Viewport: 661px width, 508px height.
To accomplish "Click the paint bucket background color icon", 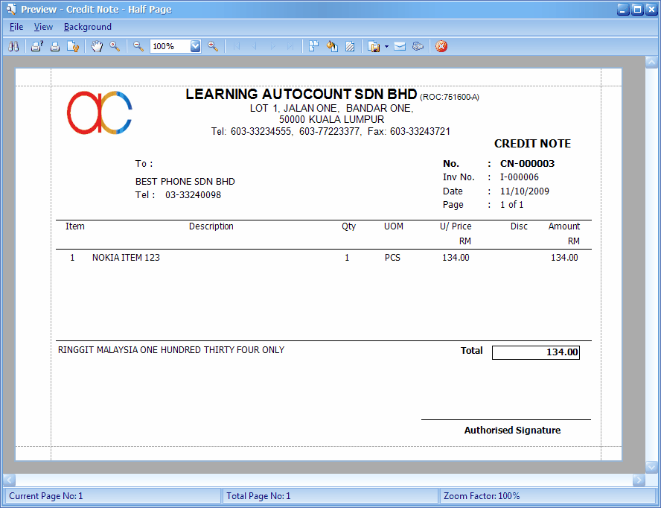I will pos(332,46).
